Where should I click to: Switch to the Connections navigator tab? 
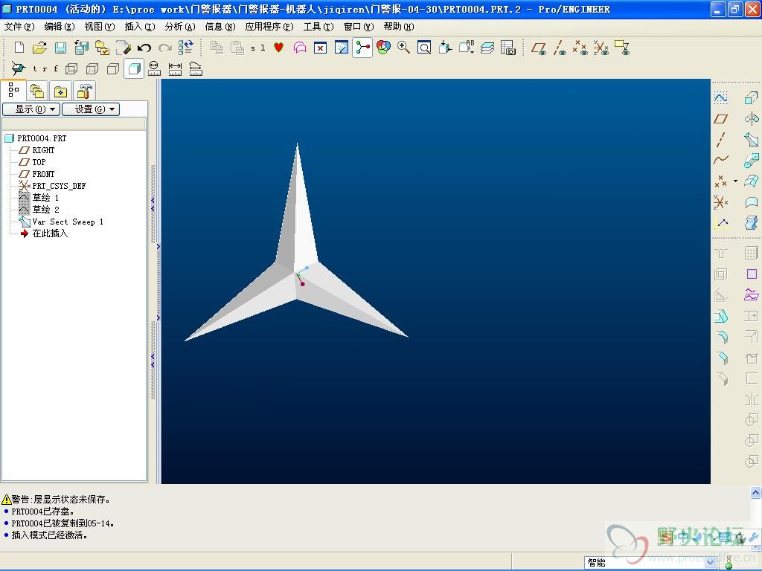[85, 91]
